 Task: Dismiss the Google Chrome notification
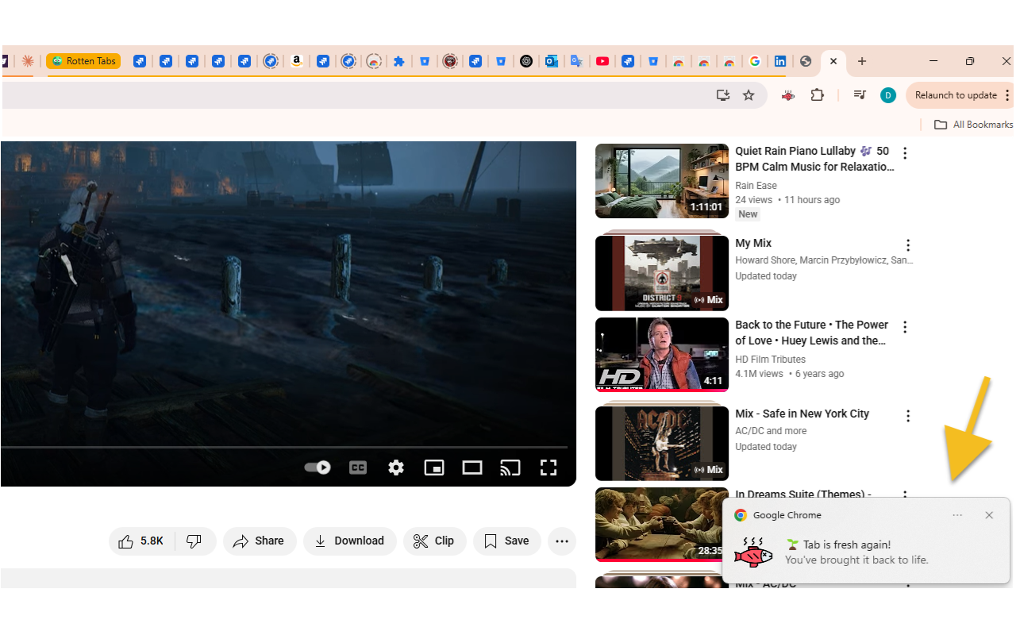(x=989, y=515)
